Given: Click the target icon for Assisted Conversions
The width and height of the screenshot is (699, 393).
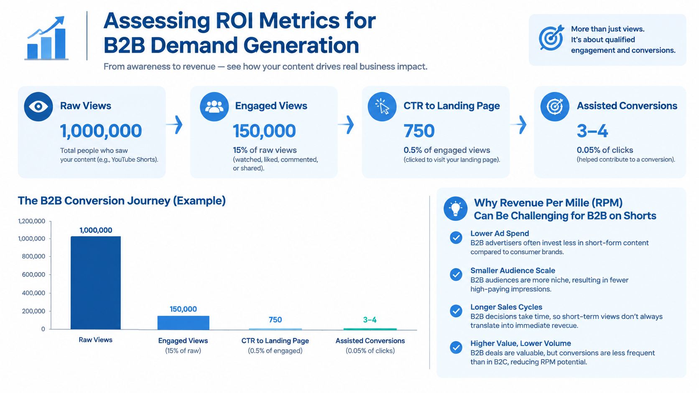Looking at the screenshot, I should click(555, 107).
